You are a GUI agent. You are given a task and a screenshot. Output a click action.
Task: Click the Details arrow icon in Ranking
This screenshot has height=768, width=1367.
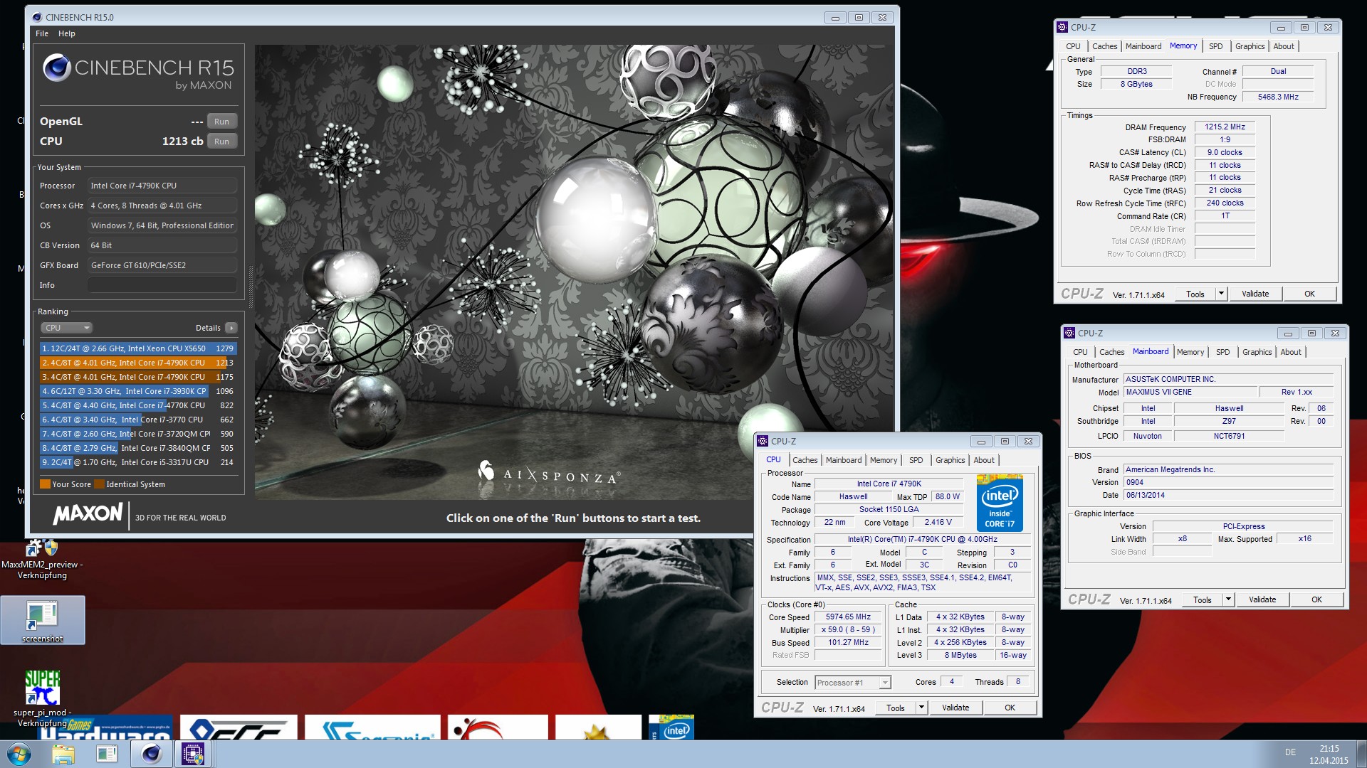tap(231, 328)
